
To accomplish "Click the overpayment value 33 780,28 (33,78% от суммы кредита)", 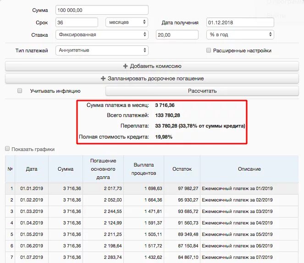I will [200, 126].
